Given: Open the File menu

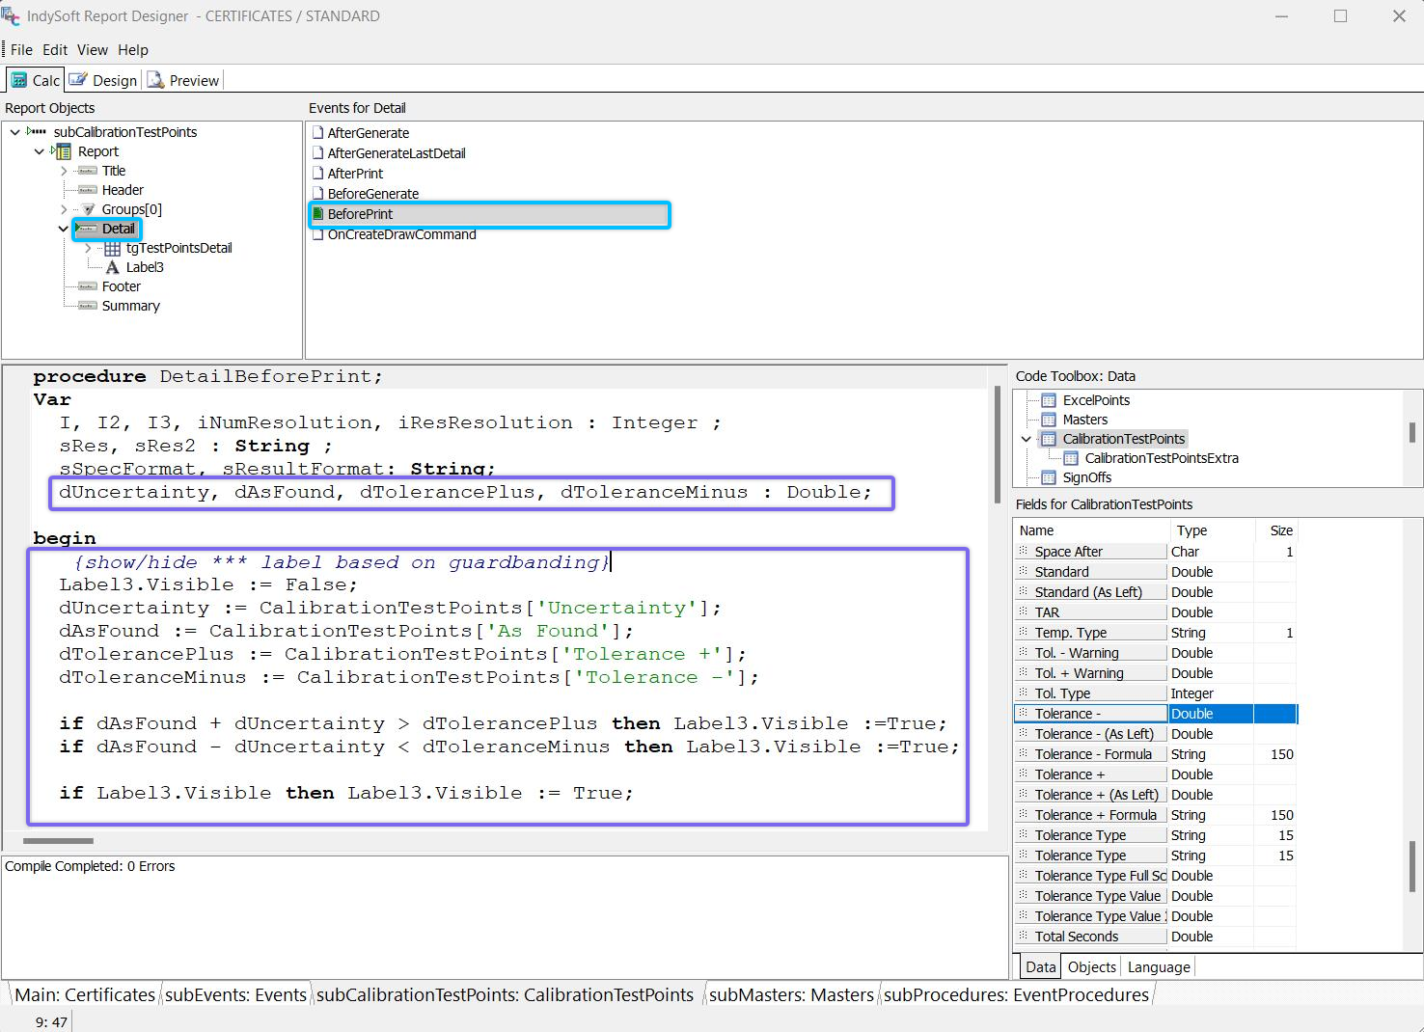Looking at the screenshot, I should [x=21, y=50].
